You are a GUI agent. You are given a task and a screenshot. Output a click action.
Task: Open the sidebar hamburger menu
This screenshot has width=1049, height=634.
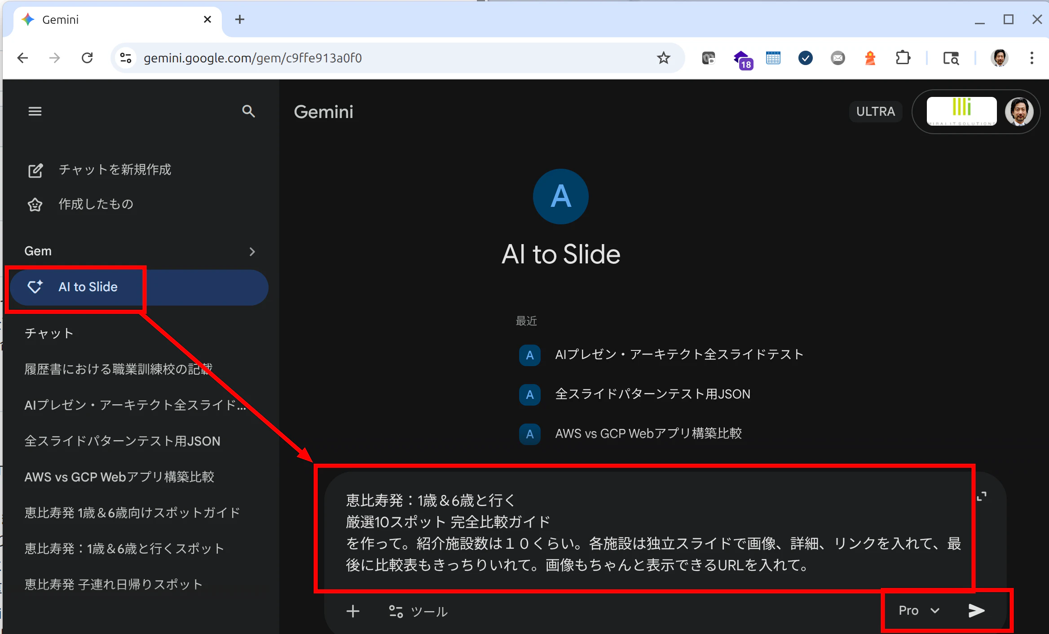pyautogui.click(x=35, y=111)
